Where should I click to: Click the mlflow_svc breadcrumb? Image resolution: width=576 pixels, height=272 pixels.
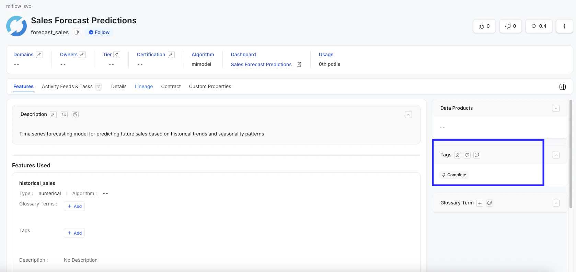point(19,6)
